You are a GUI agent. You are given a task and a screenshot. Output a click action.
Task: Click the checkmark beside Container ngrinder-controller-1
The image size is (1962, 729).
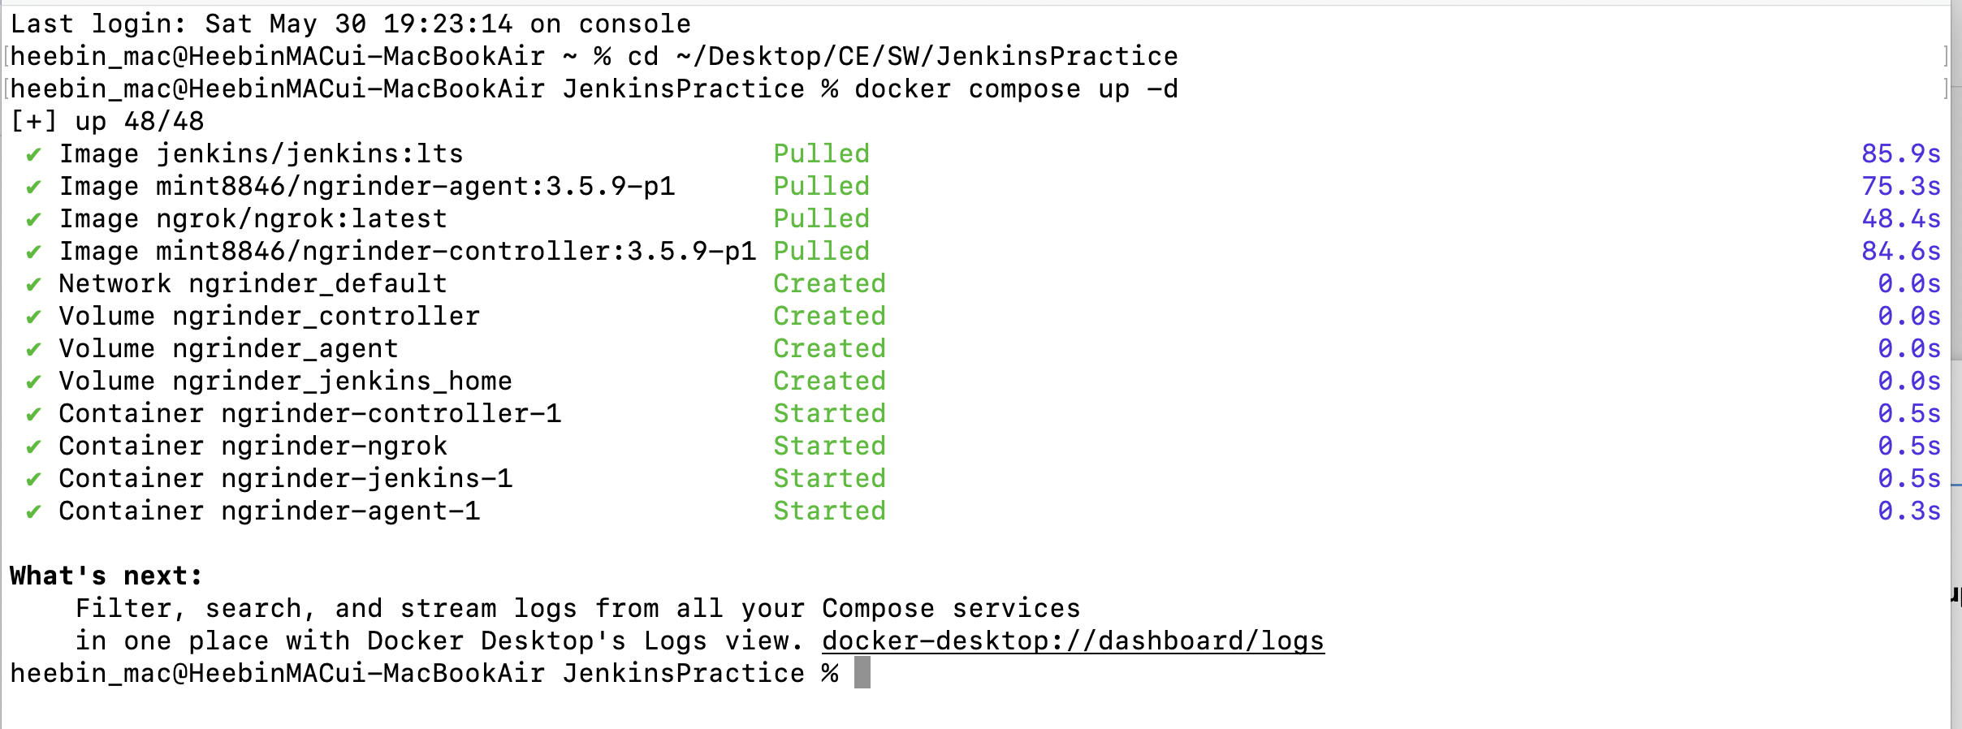click(x=33, y=414)
